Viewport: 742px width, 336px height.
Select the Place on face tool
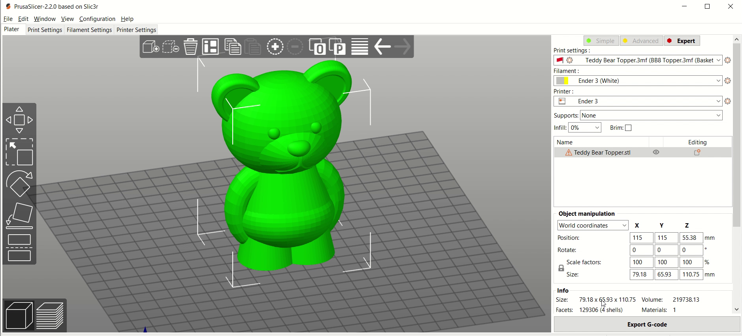(x=19, y=215)
